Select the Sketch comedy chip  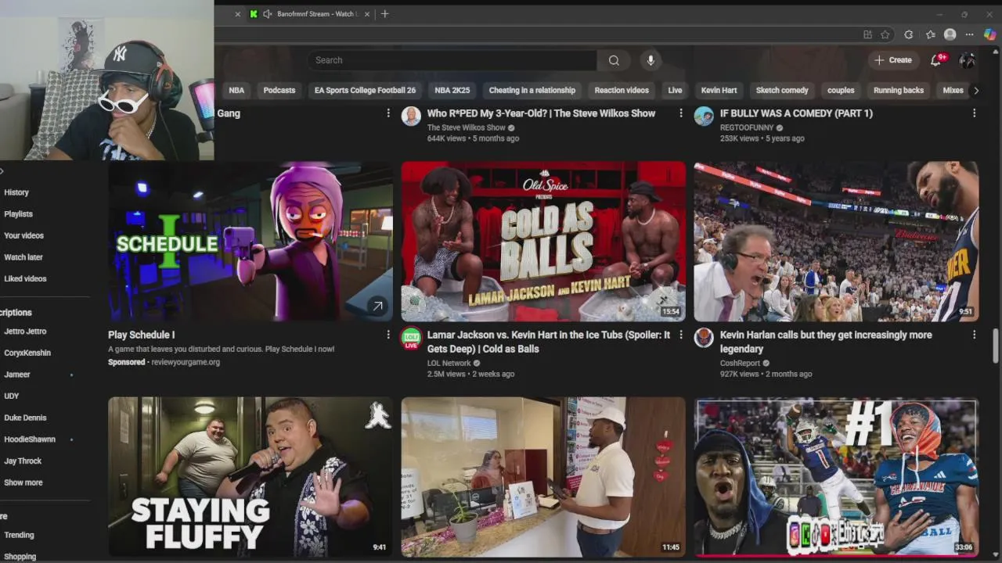coord(782,90)
